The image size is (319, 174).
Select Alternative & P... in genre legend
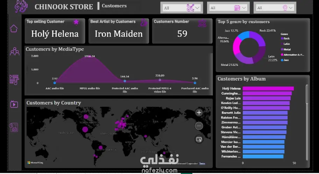tap(292, 55)
